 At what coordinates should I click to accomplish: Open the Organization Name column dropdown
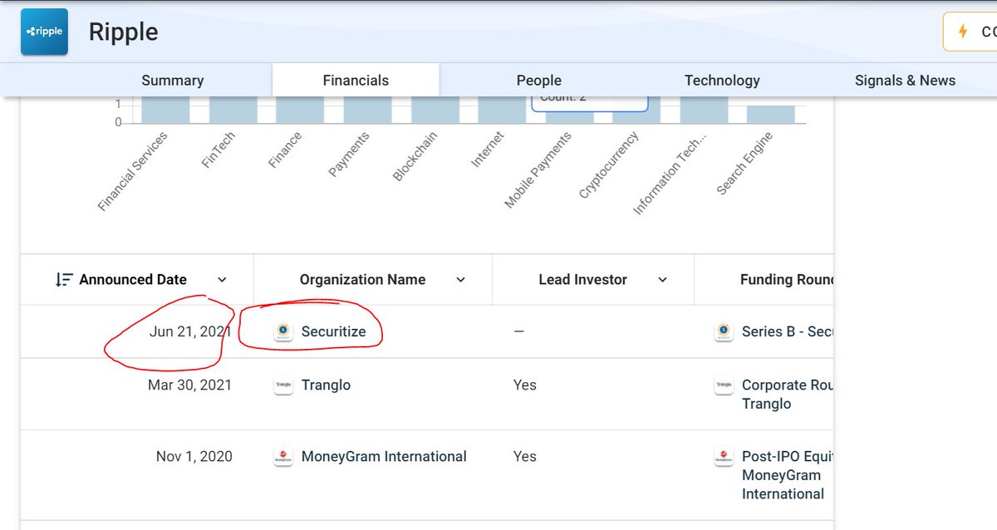click(x=461, y=280)
